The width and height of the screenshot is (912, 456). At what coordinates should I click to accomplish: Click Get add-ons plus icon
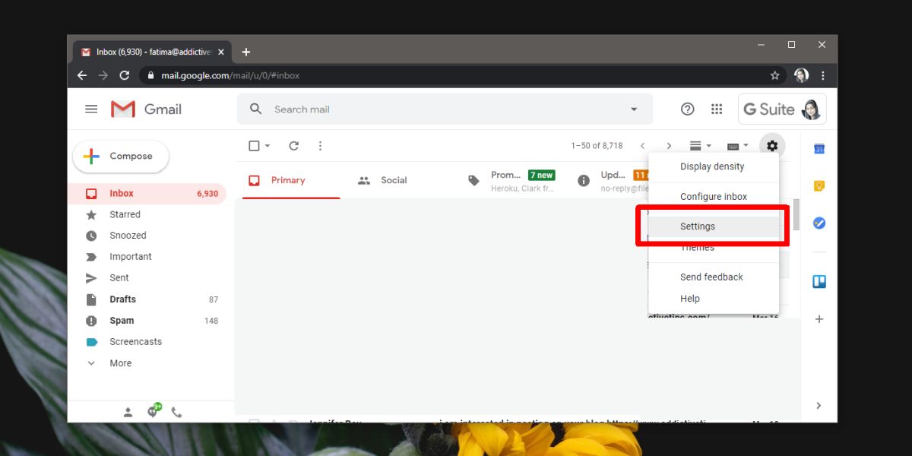(x=819, y=319)
